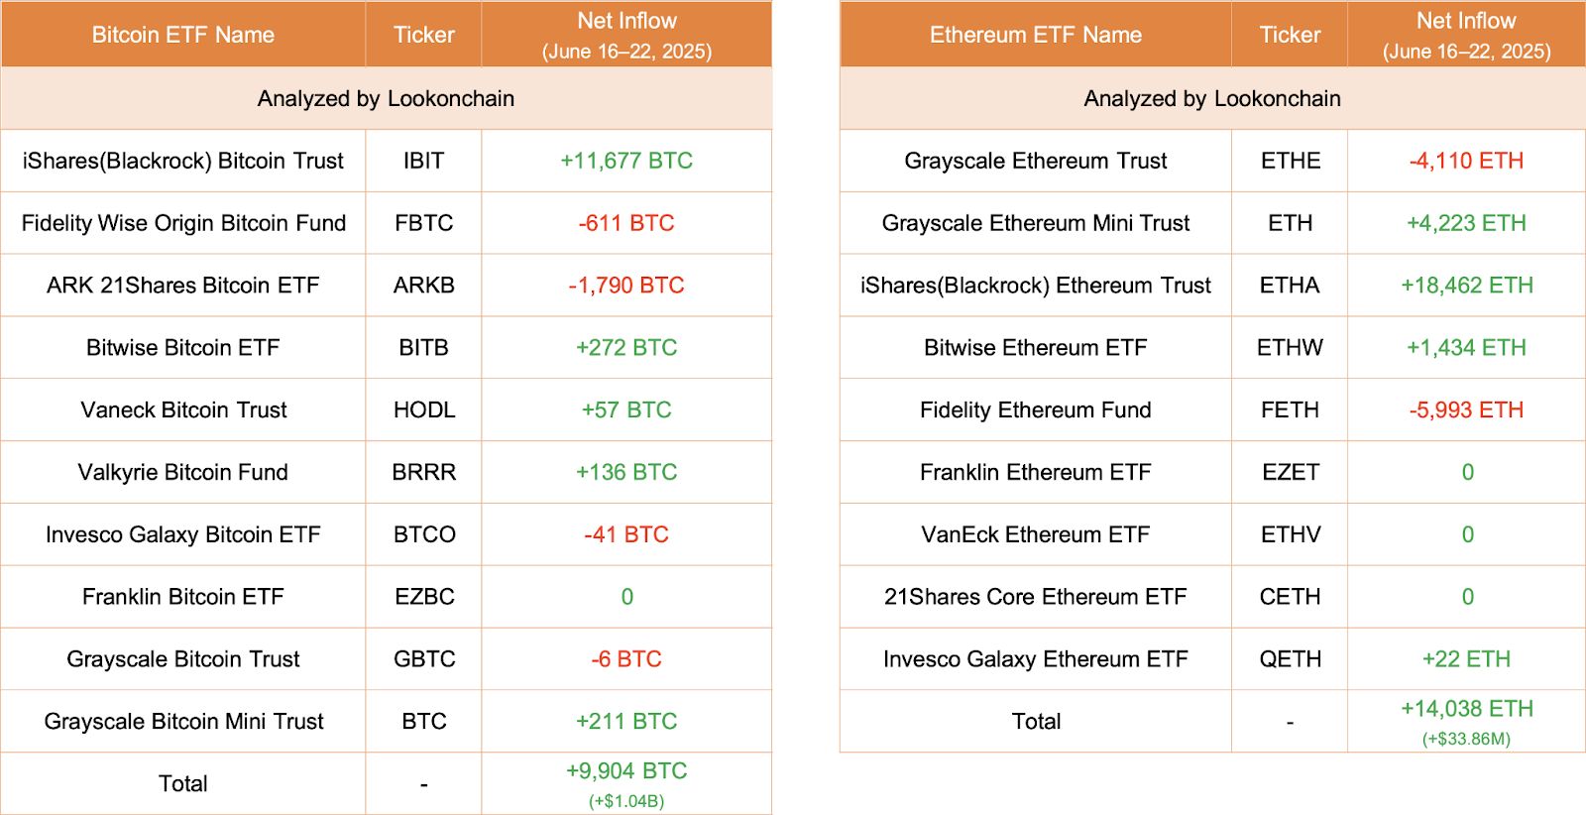Click Valkyrie Bitcoin Fund name cell
This screenshot has width=1586, height=815.
[x=183, y=472]
